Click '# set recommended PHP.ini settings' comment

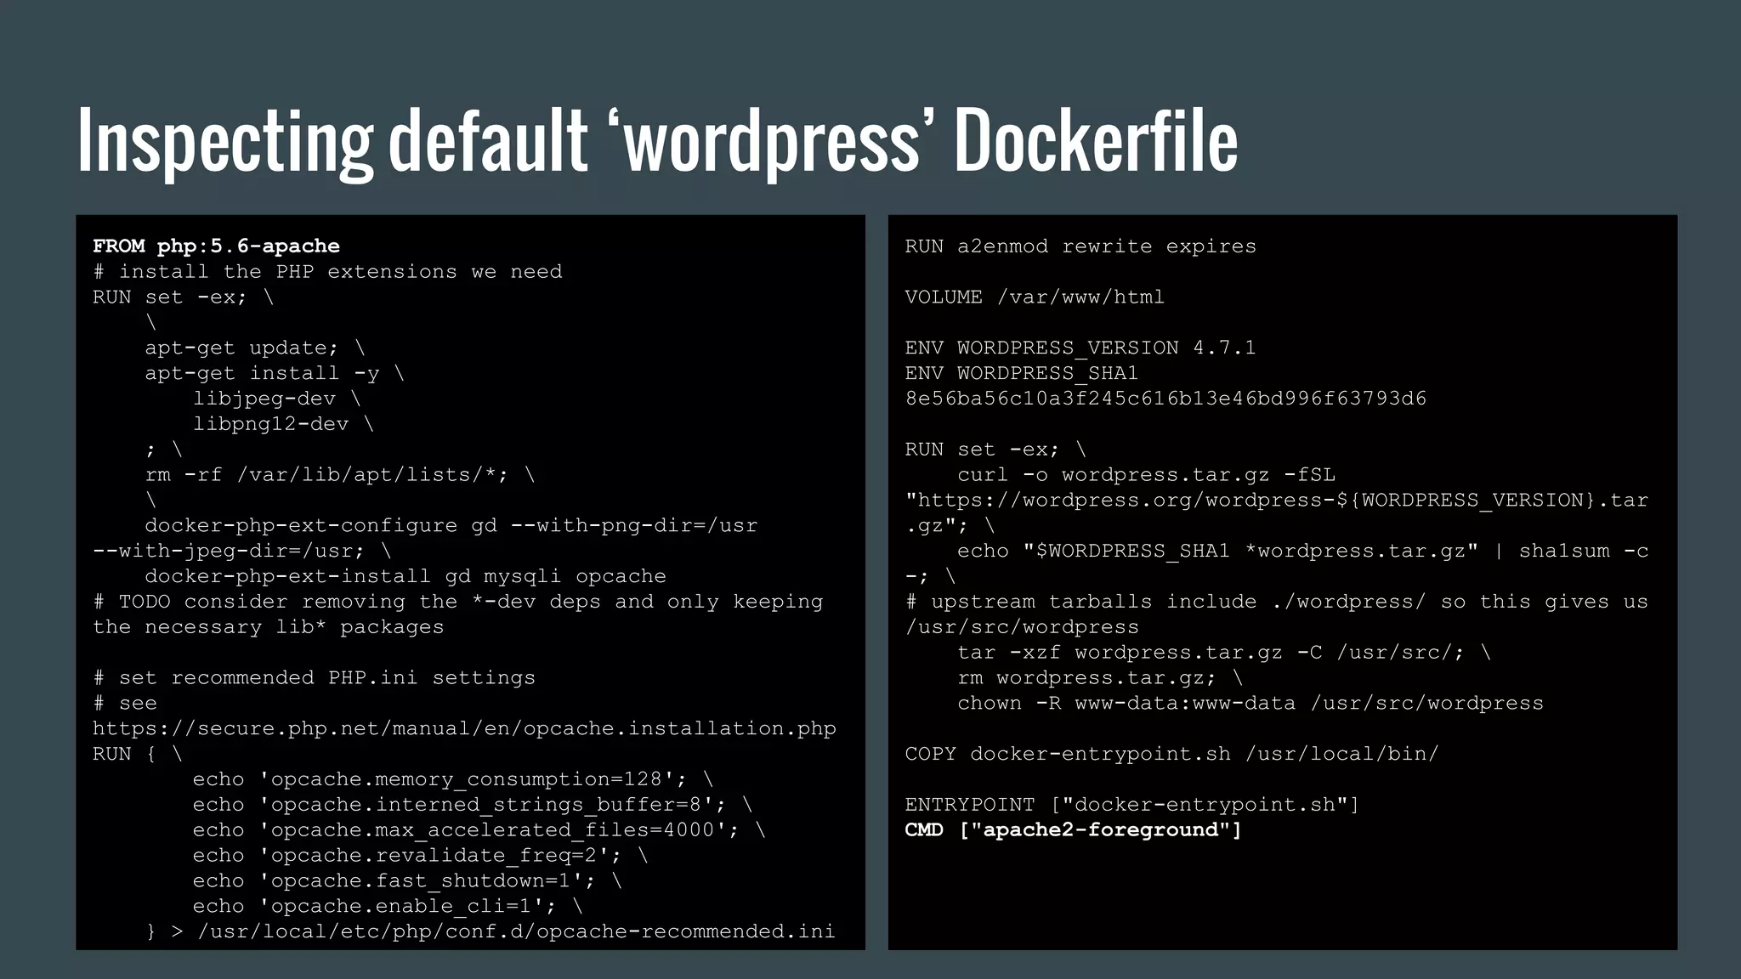[314, 678]
